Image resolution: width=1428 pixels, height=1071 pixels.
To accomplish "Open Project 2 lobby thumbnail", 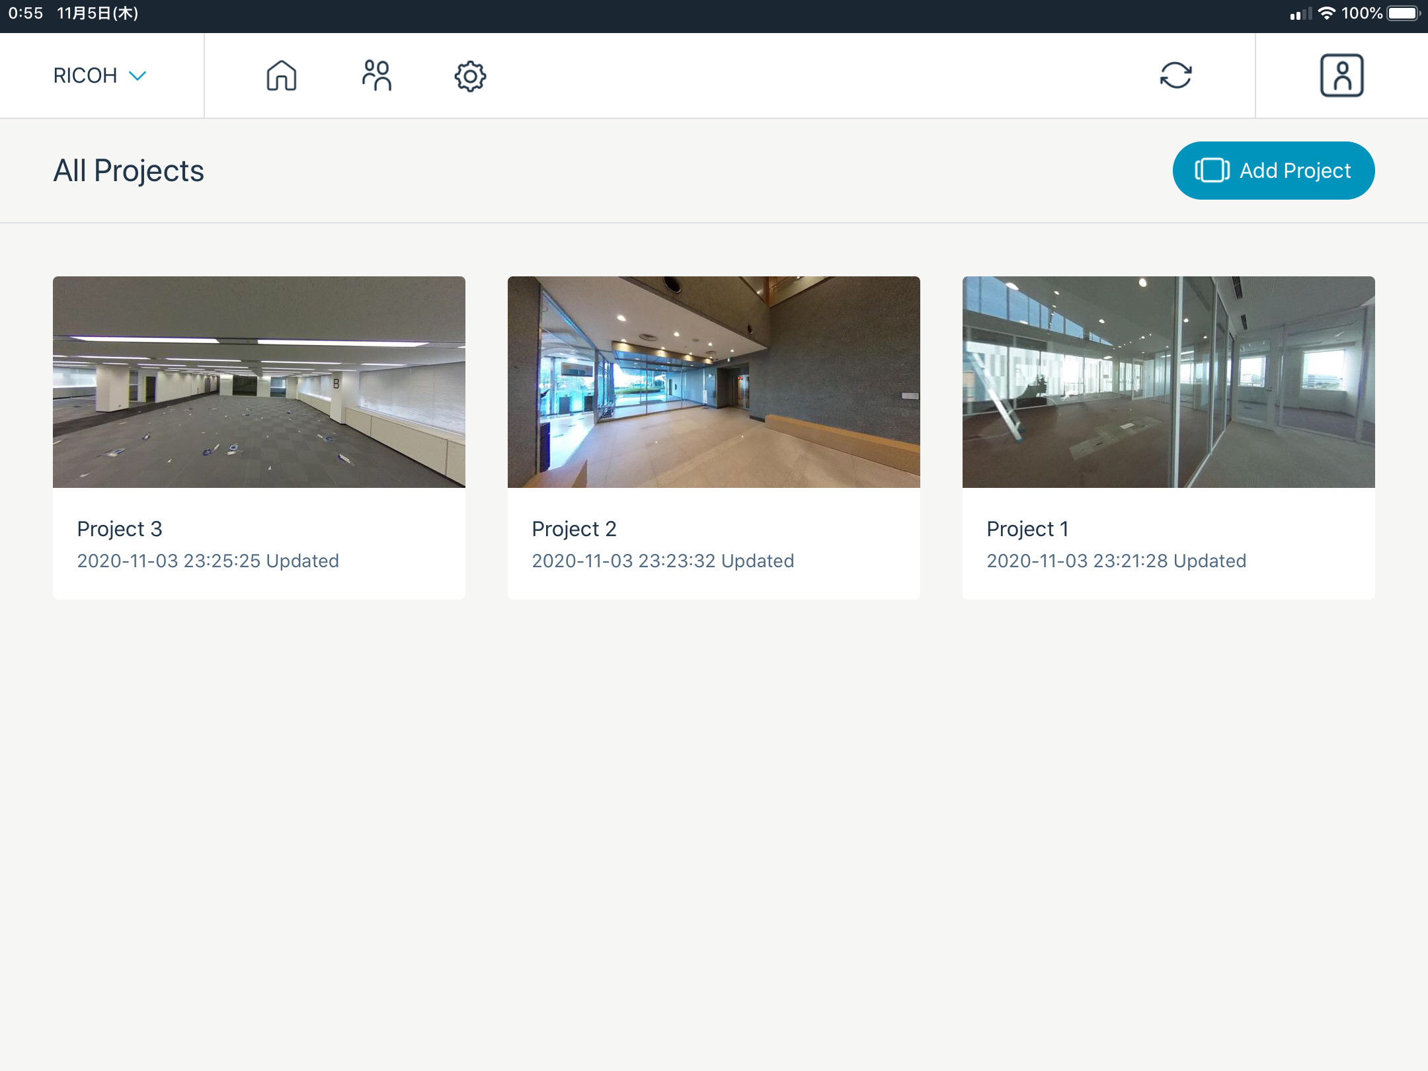I will point(713,382).
